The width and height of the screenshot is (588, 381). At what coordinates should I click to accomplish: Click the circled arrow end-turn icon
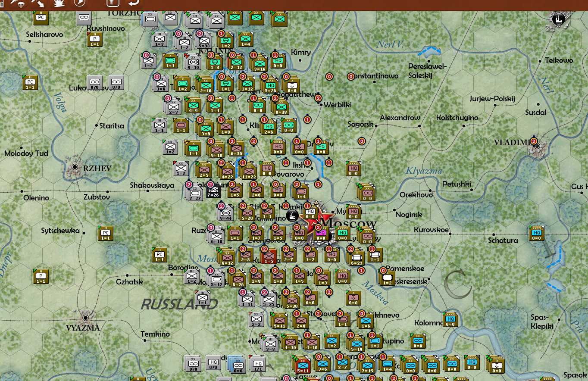click(80, 3)
